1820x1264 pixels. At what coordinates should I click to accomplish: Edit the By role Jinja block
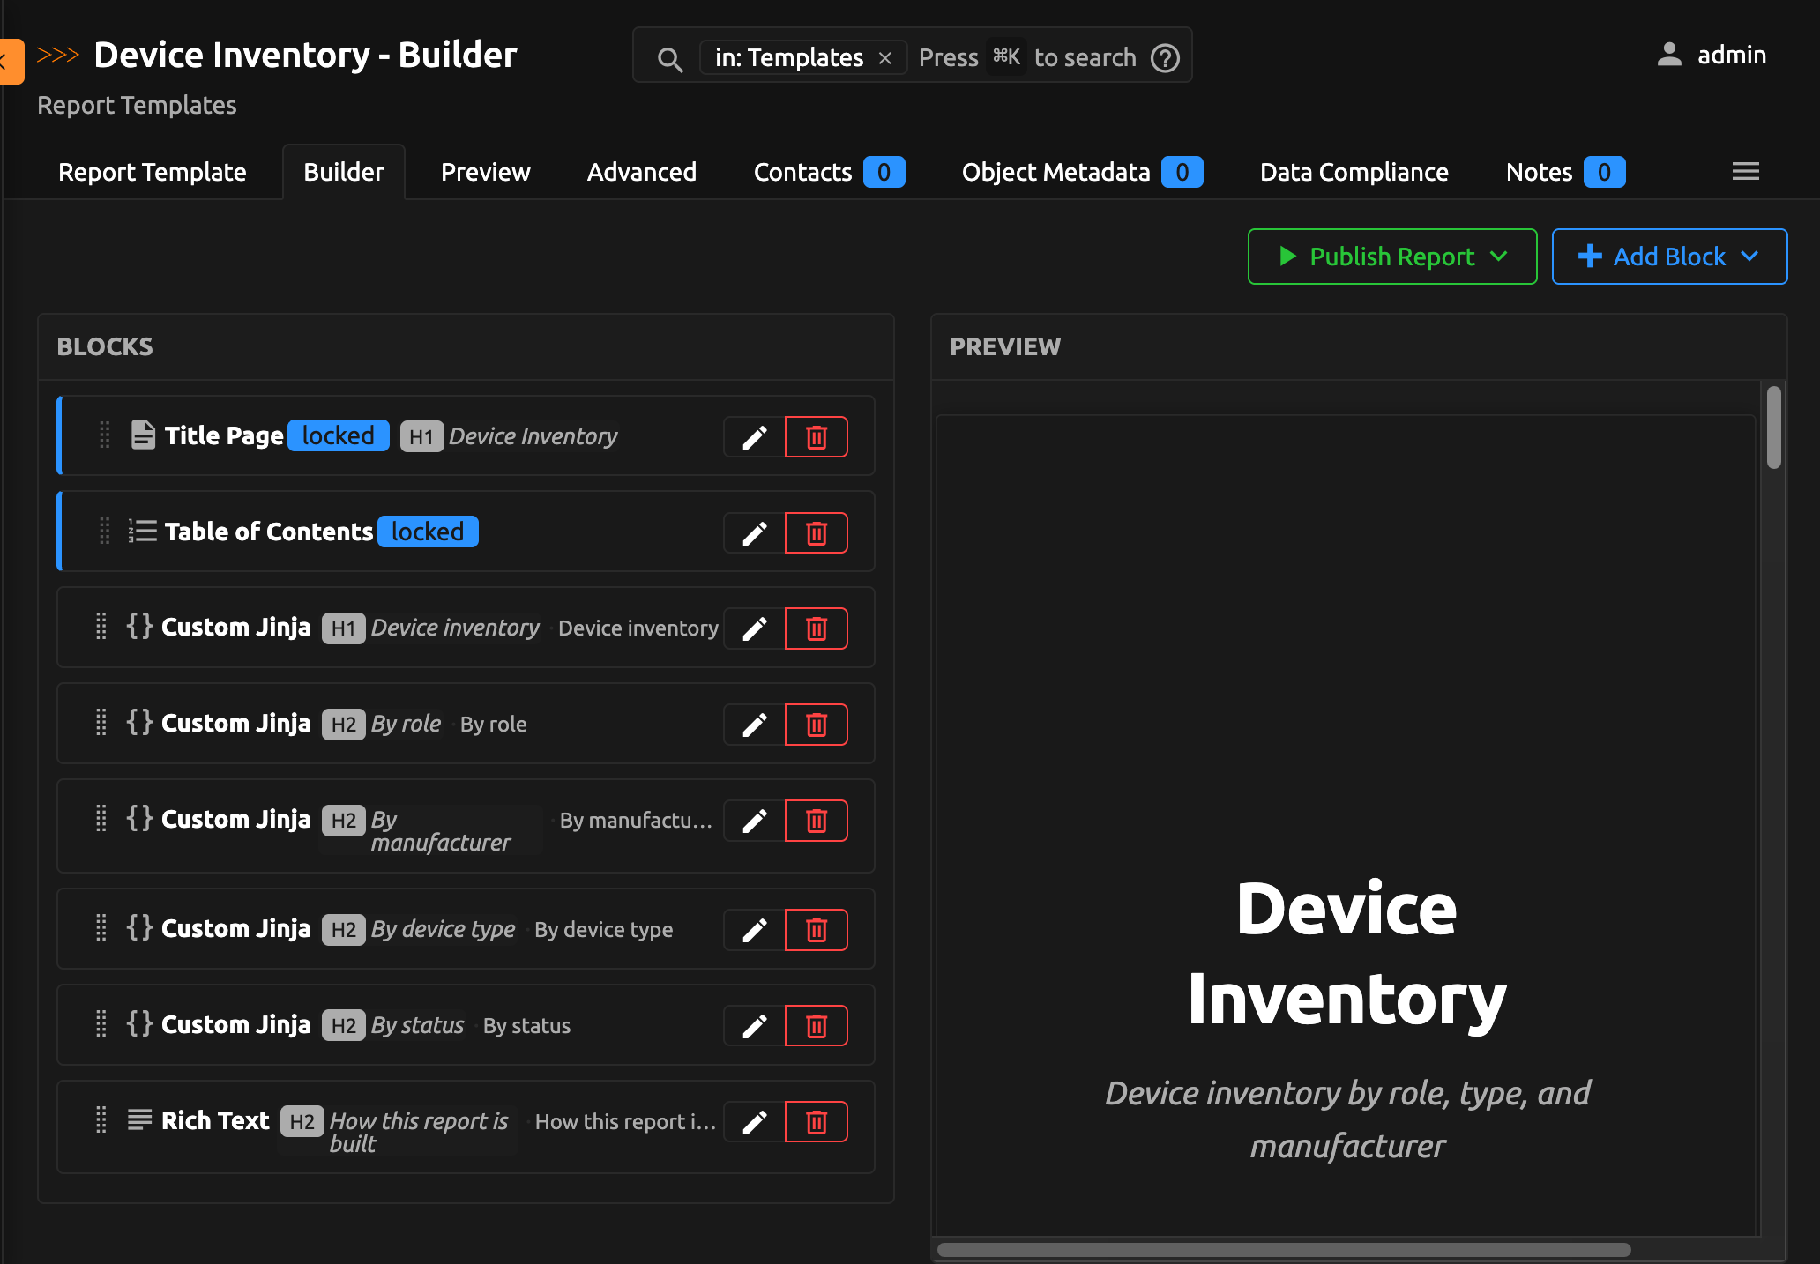(x=754, y=725)
